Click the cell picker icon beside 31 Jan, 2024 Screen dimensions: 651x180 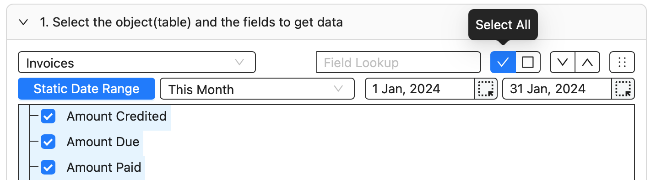(624, 89)
